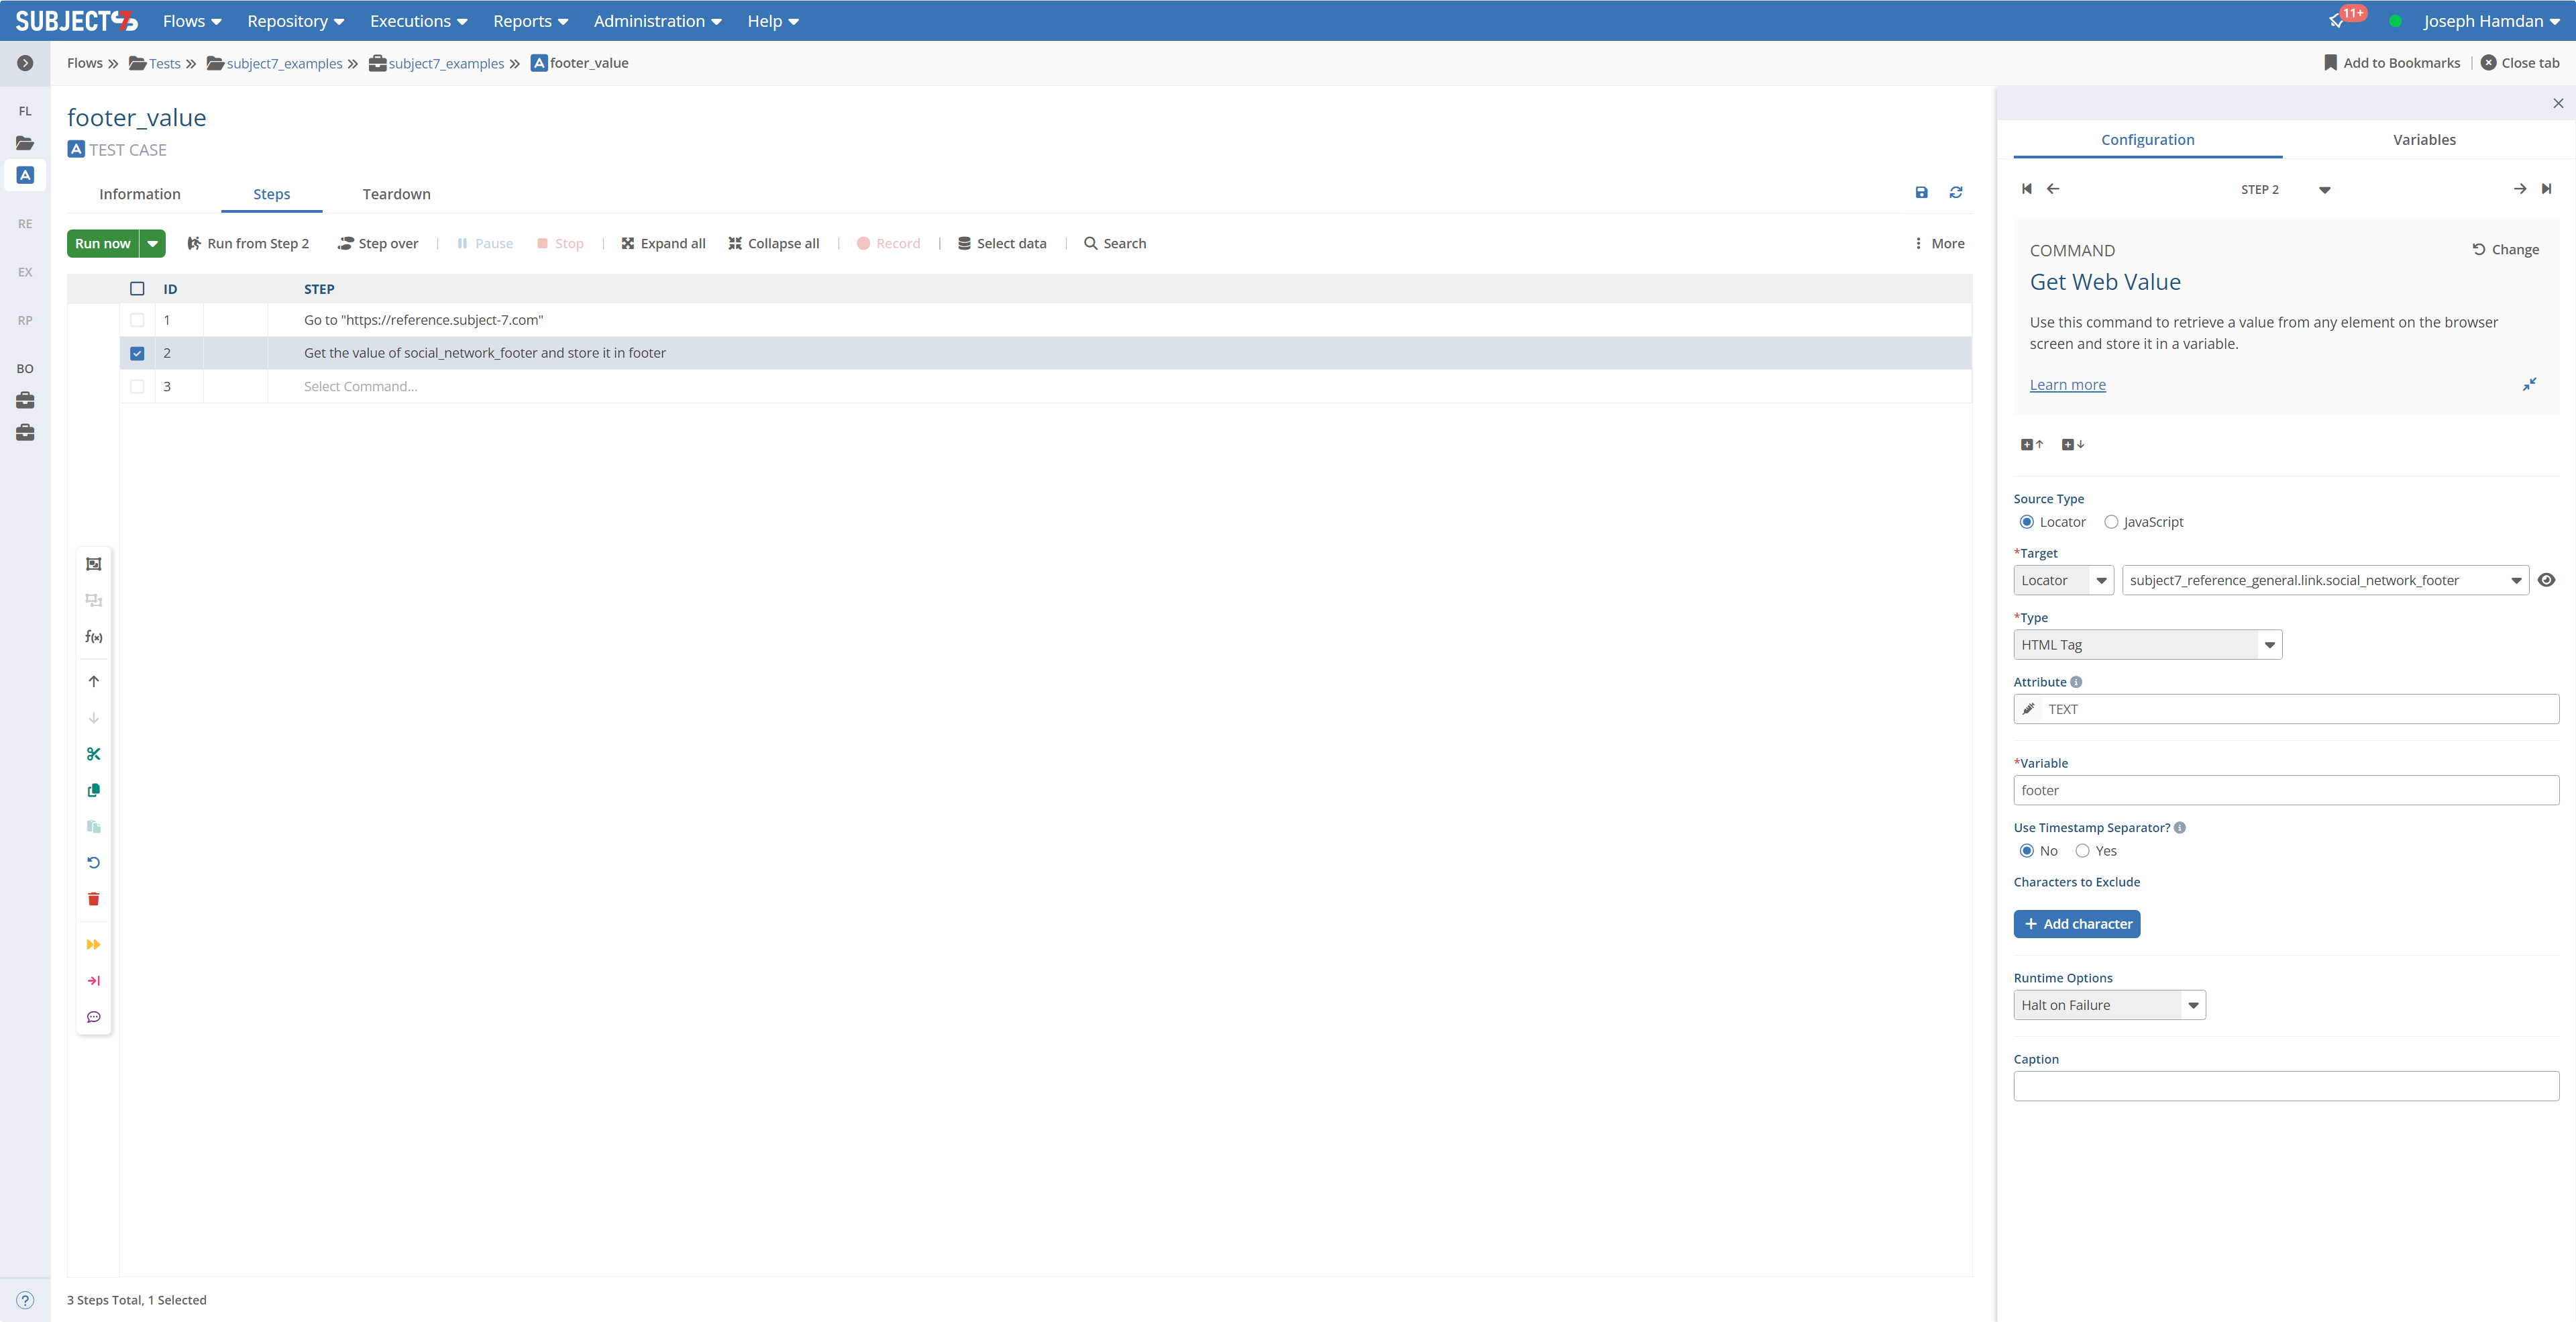Select the JavaScript source type radio

pyautogui.click(x=2111, y=522)
